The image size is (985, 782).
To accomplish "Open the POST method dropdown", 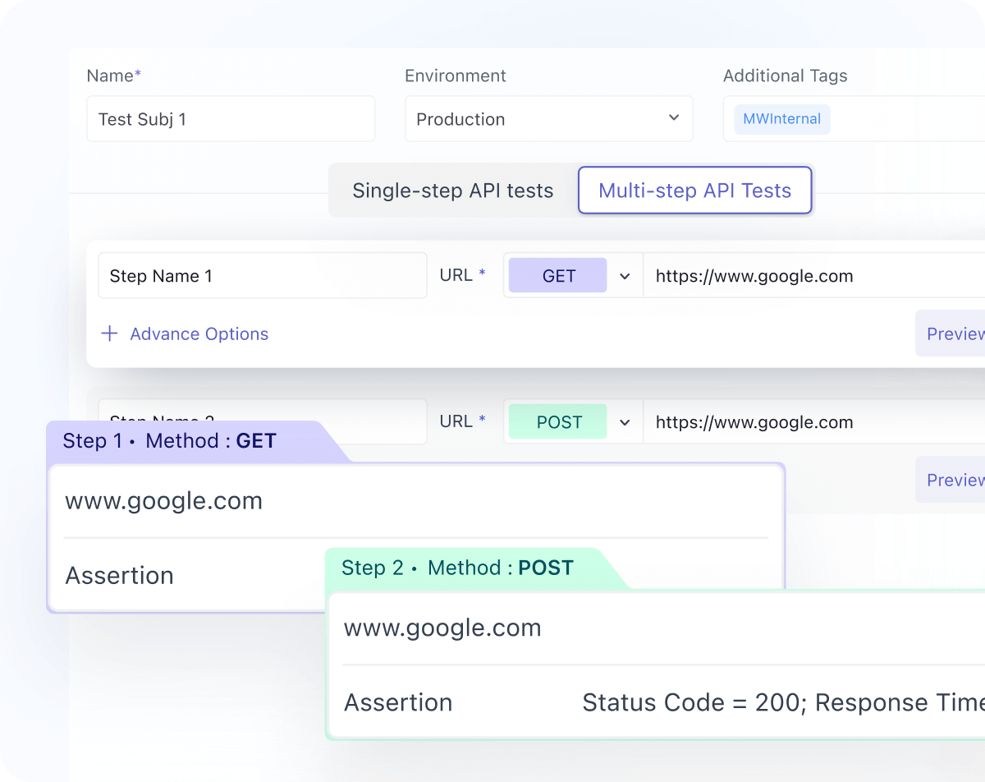I will click(573, 422).
